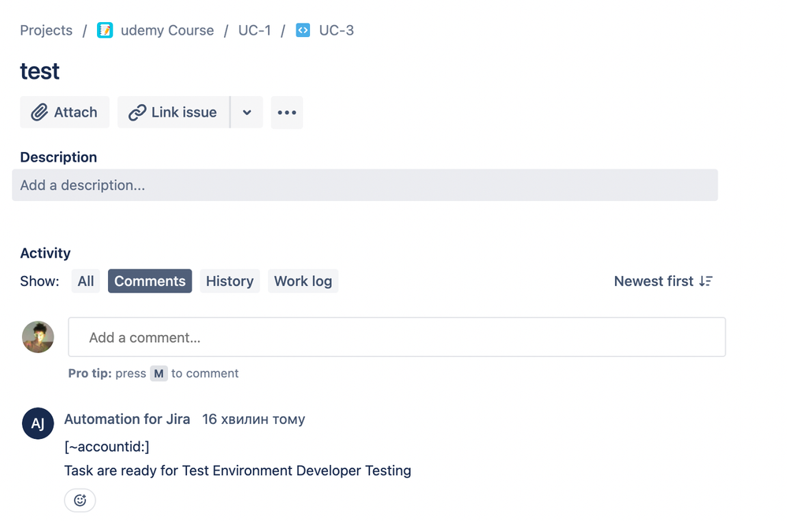Open the Work log tab
This screenshot has height=521, width=787.
click(x=303, y=281)
